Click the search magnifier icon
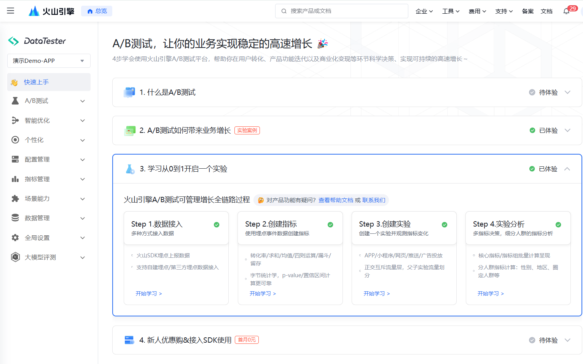This screenshot has height=364, width=583. tap(284, 11)
